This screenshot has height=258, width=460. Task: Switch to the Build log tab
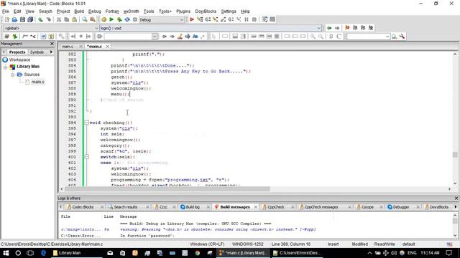(193, 207)
